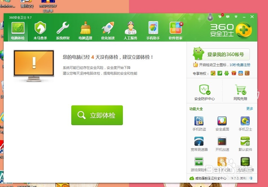Click the green 立即体检 button
The image size is (268, 187).
pos(97,115)
